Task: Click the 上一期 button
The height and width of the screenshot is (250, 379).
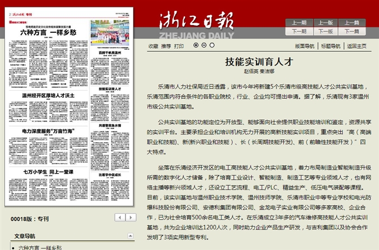Action: pos(299,23)
